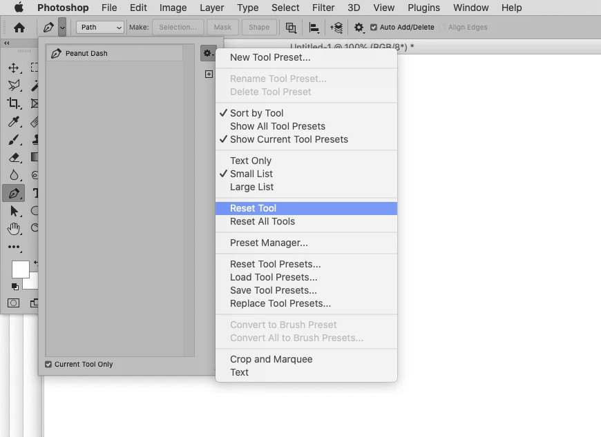The width and height of the screenshot is (601, 437).
Task: Select the Path Selection arrow tool
Action: (x=15, y=211)
